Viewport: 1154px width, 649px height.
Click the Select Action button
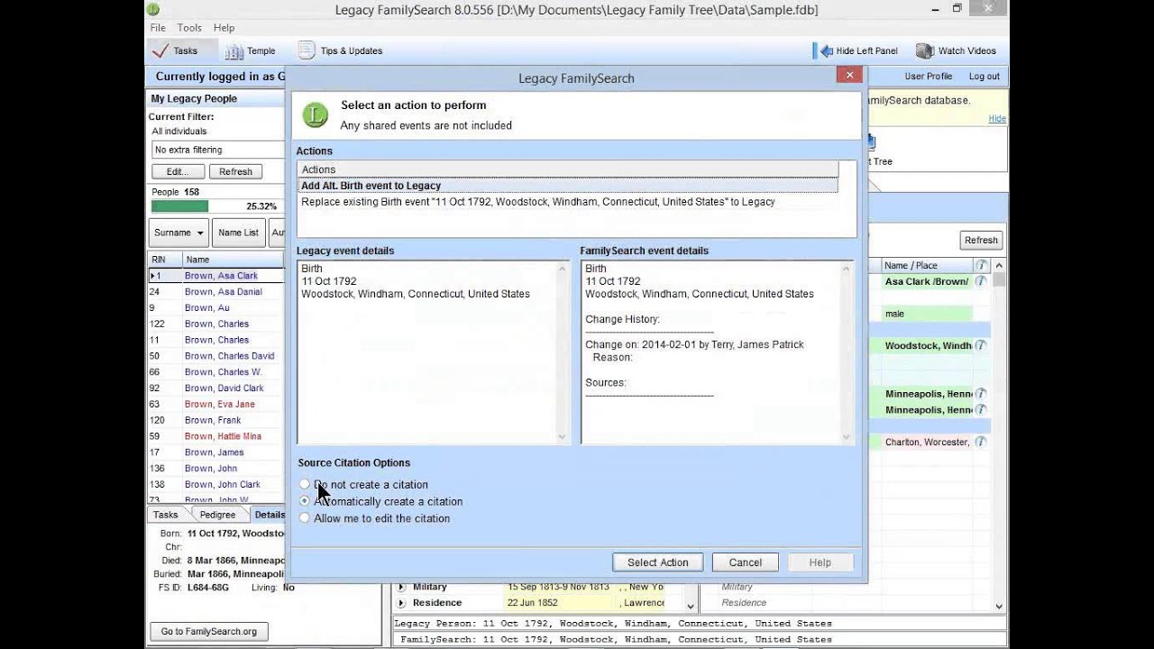(658, 562)
